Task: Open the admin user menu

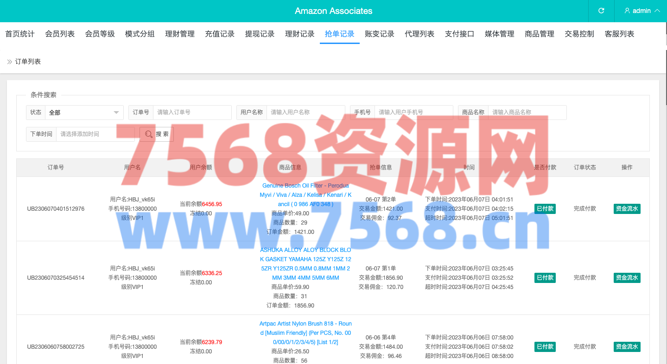Action: [642, 11]
